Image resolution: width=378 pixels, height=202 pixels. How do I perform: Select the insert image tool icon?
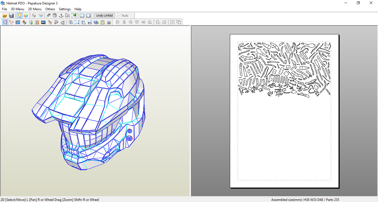pyautogui.click(x=43, y=22)
